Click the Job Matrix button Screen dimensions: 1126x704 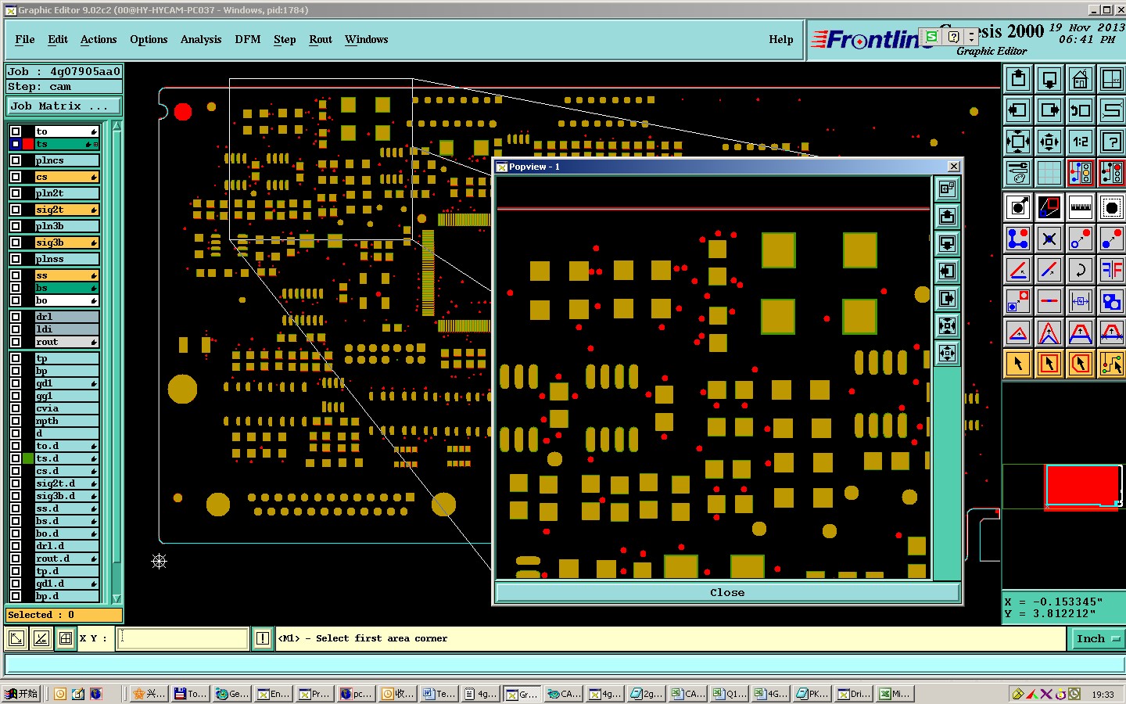point(64,106)
